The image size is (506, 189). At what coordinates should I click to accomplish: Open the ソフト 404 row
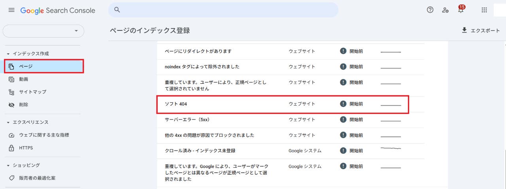click(x=283, y=104)
